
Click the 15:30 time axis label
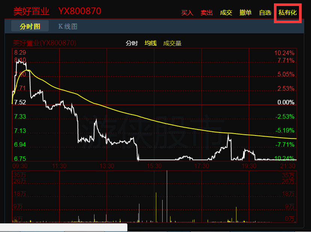pyautogui.click(x=154, y=165)
